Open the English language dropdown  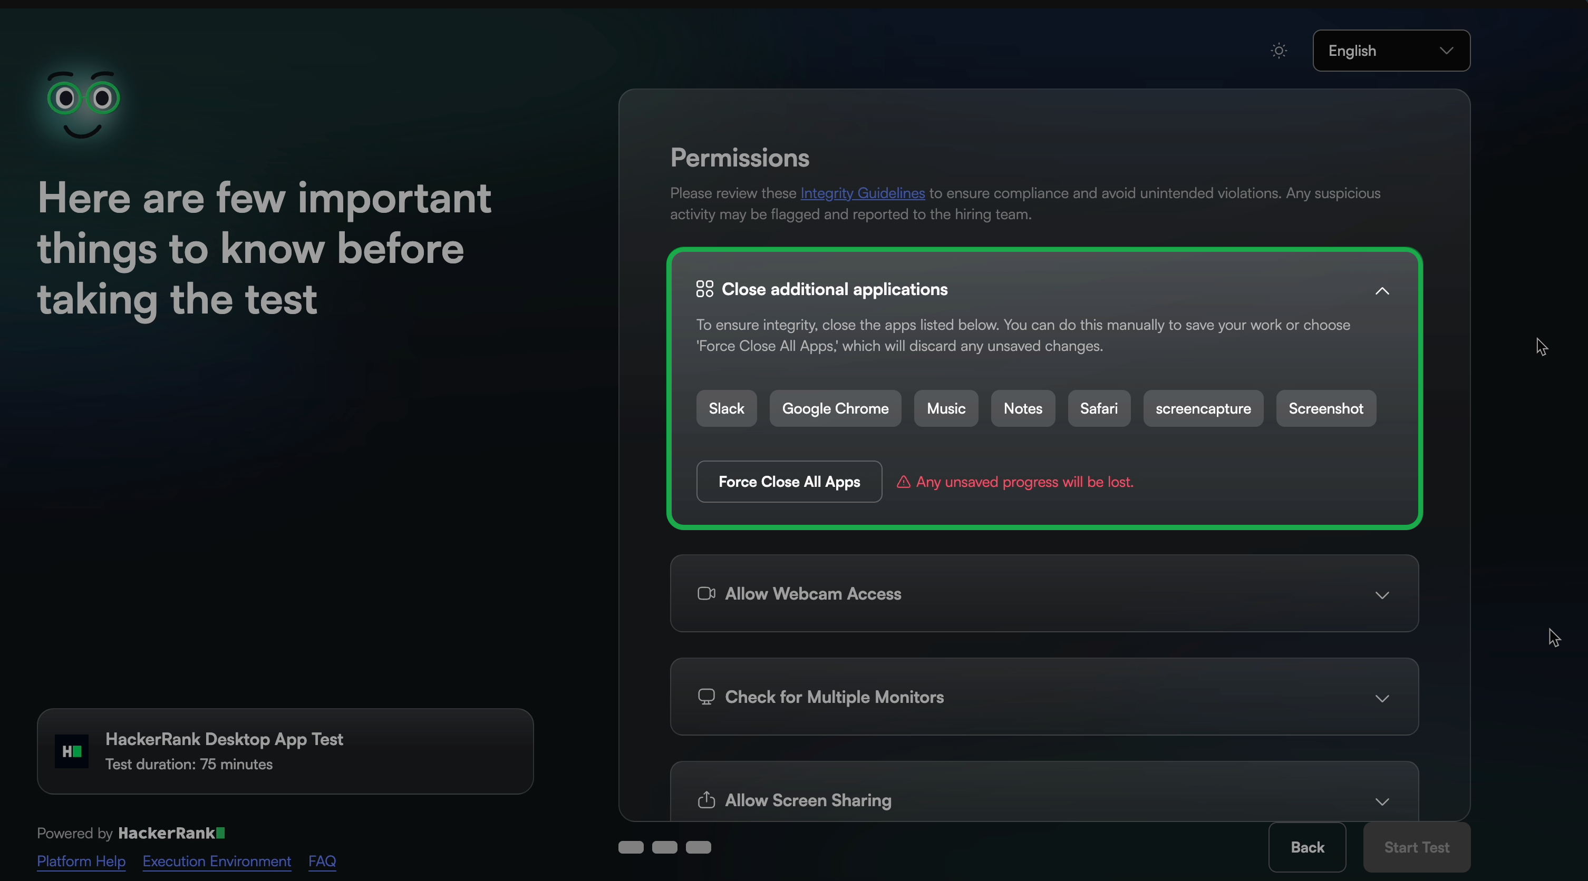1391,51
